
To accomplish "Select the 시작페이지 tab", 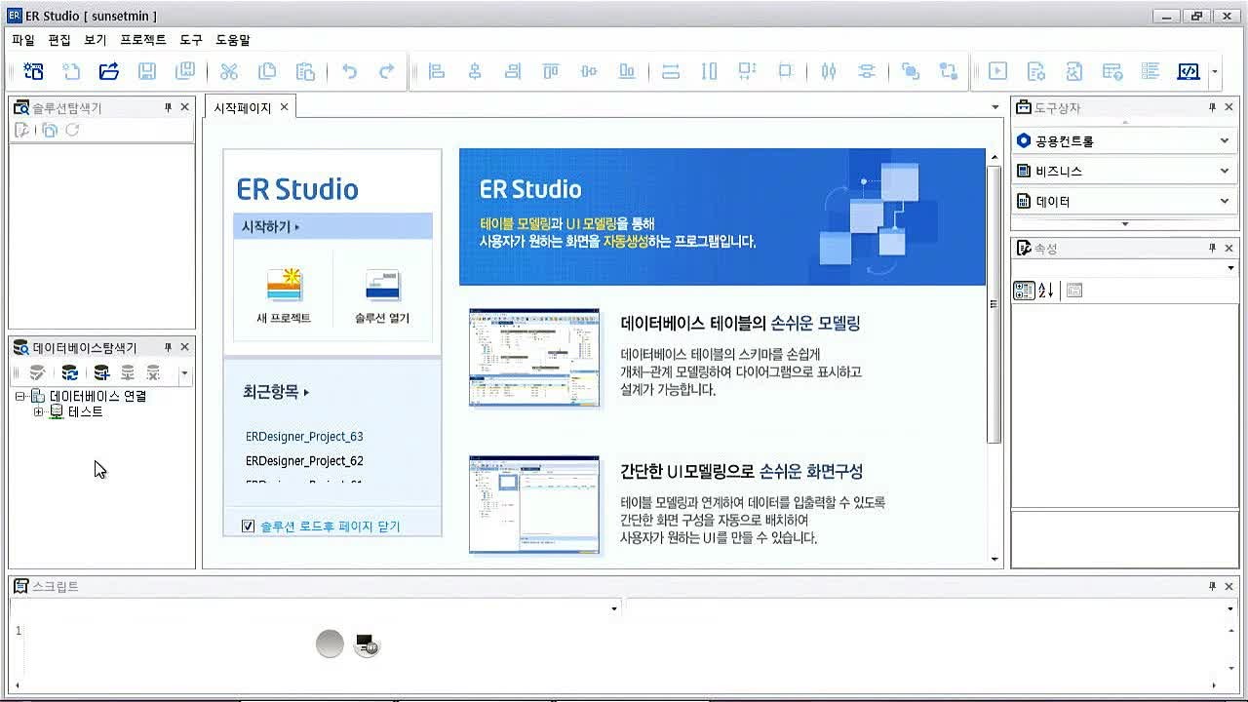I will [243, 107].
